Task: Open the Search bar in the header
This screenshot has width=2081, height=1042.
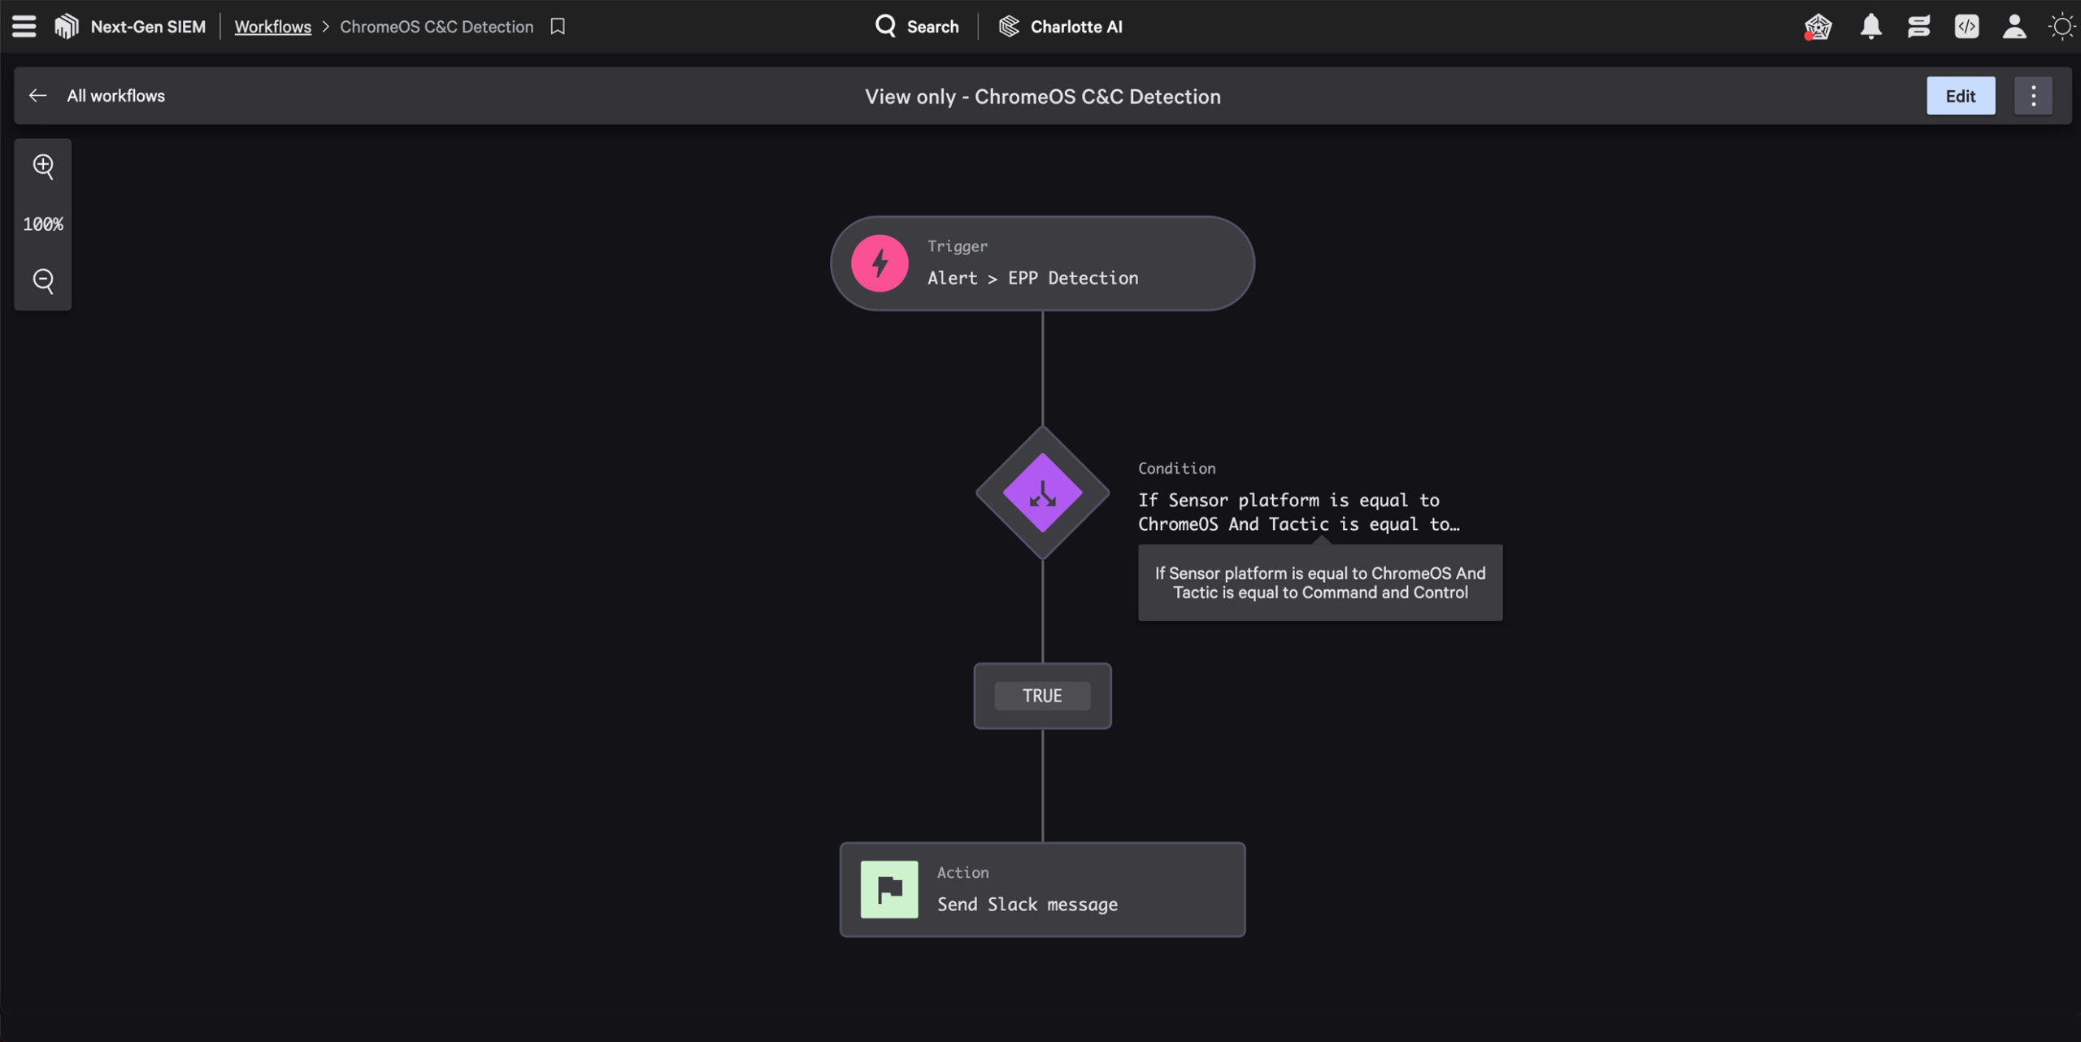Action: tap(917, 27)
